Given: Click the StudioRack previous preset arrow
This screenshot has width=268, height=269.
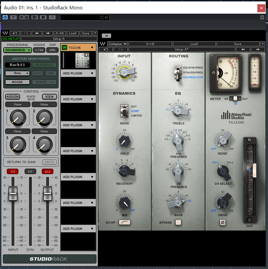Looking at the screenshot, I should coord(37,33).
